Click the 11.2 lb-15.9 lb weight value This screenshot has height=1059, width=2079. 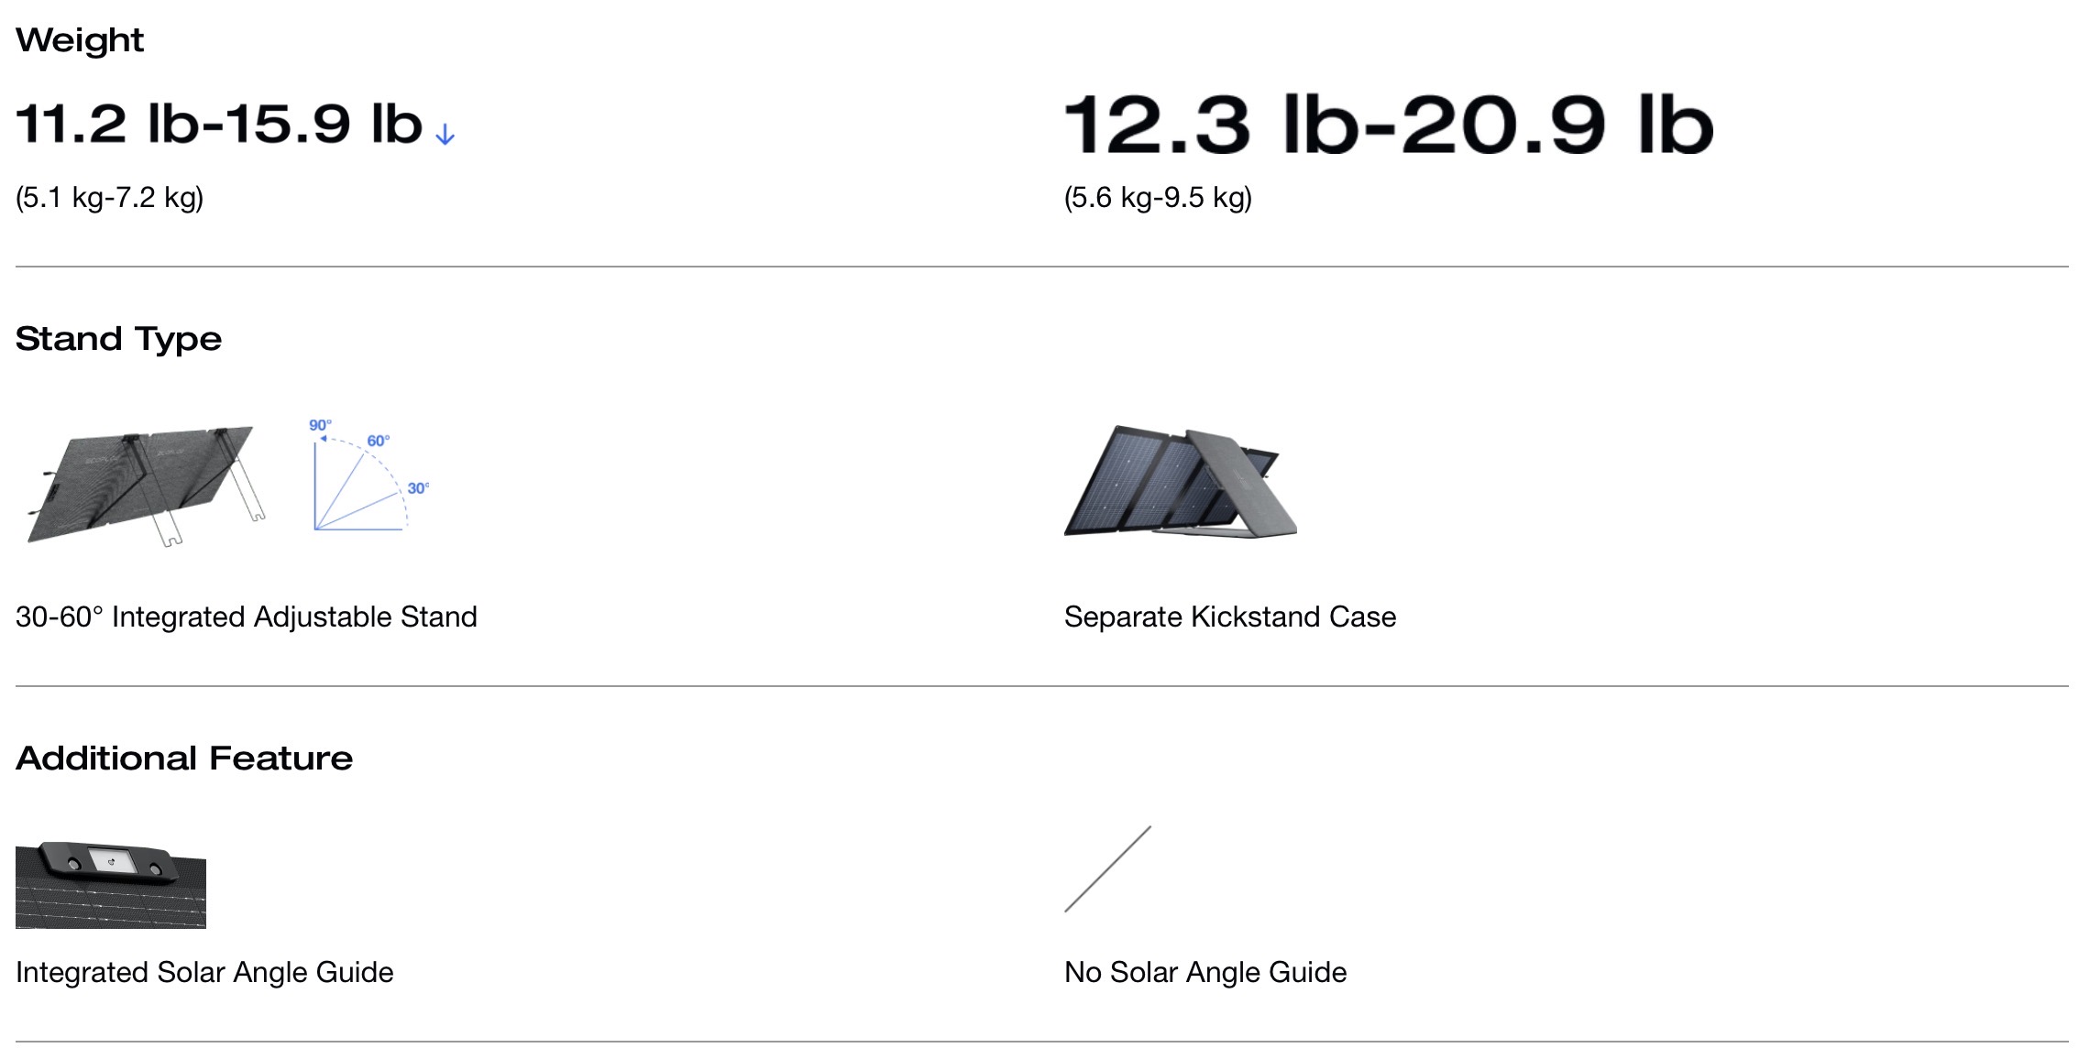click(219, 124)
